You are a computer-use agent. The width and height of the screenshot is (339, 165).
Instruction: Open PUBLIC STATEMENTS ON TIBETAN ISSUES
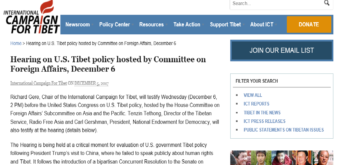click(x=284, y=130)
